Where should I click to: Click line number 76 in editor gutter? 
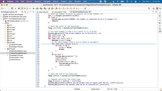pos(38,76)
